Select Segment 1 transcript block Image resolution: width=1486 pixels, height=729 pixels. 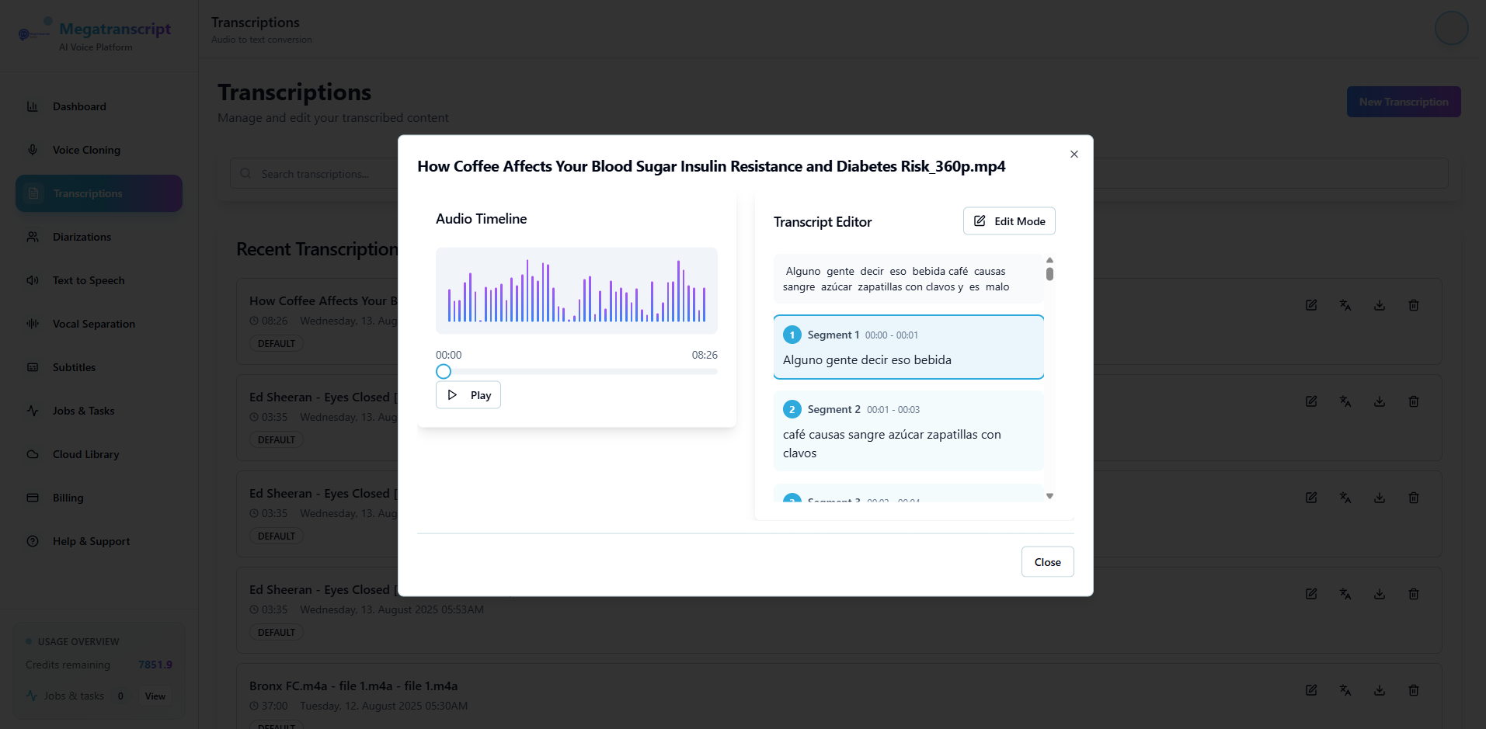pos(908,347)
